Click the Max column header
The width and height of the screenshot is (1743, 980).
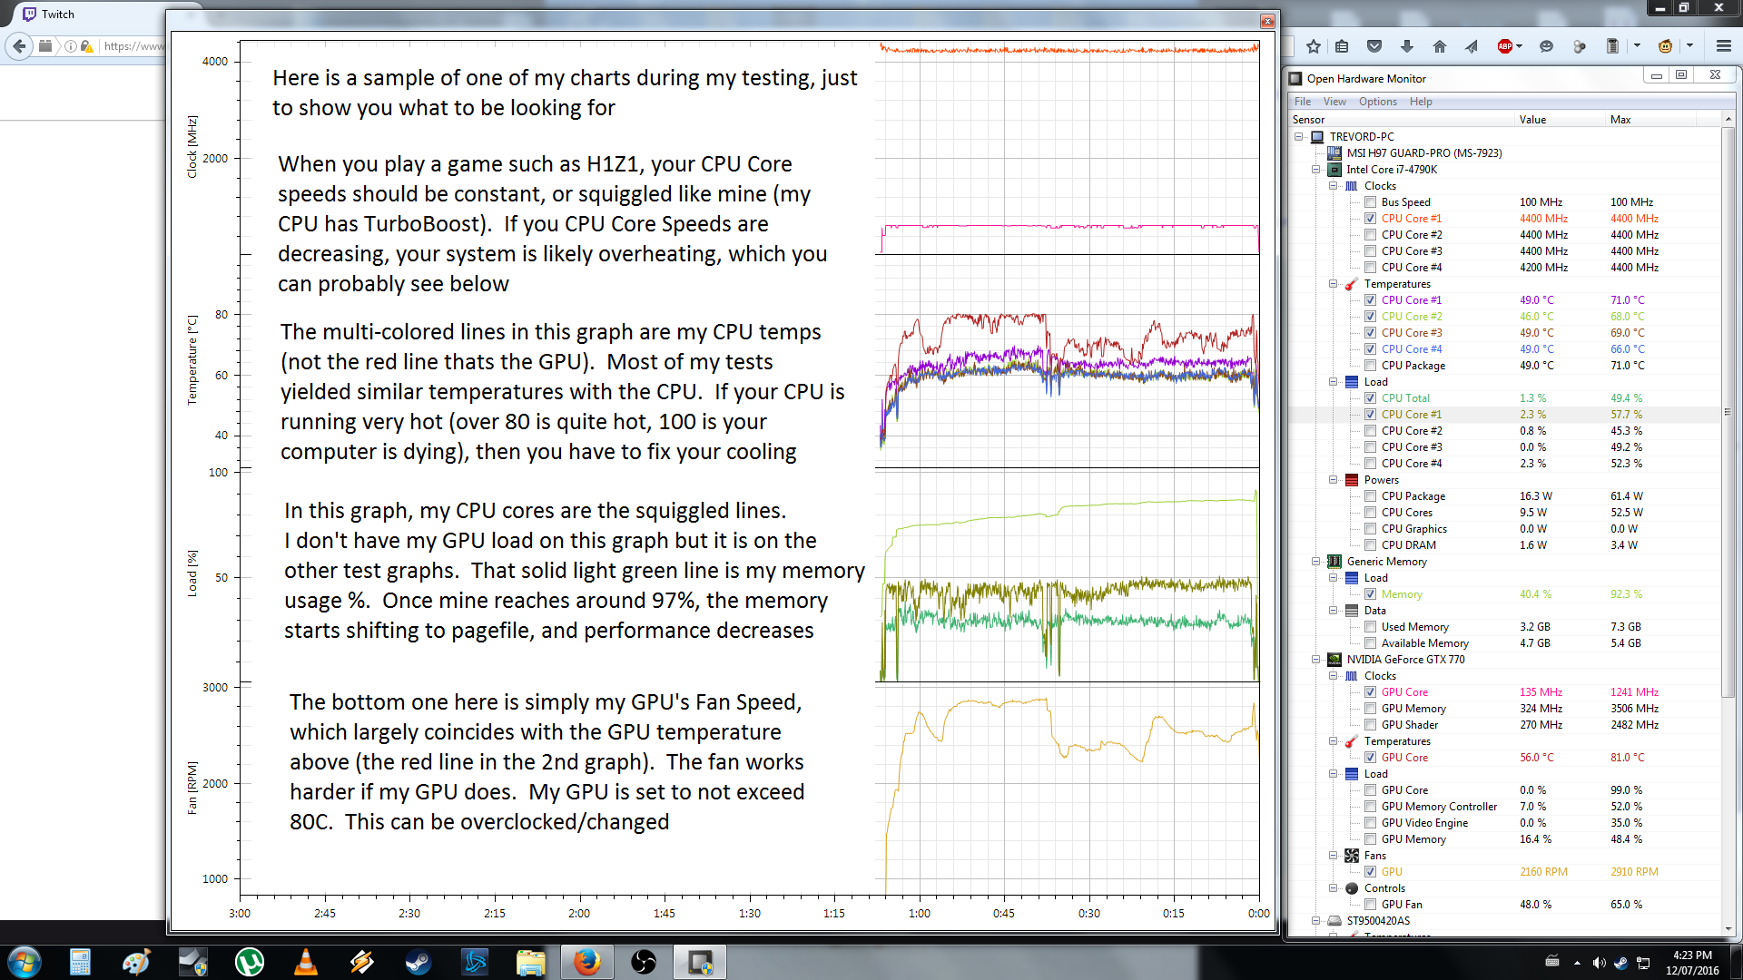[x=1620, y=120]
